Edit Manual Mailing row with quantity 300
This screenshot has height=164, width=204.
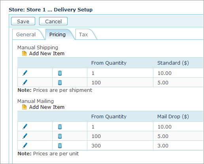(x=25, y=145)
